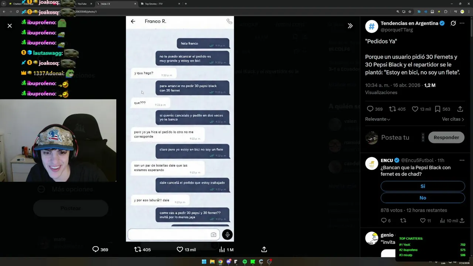Viewport: 473px width, 266px height.
Task: Click browser back navigation arrow
Action: click(4, 11)
